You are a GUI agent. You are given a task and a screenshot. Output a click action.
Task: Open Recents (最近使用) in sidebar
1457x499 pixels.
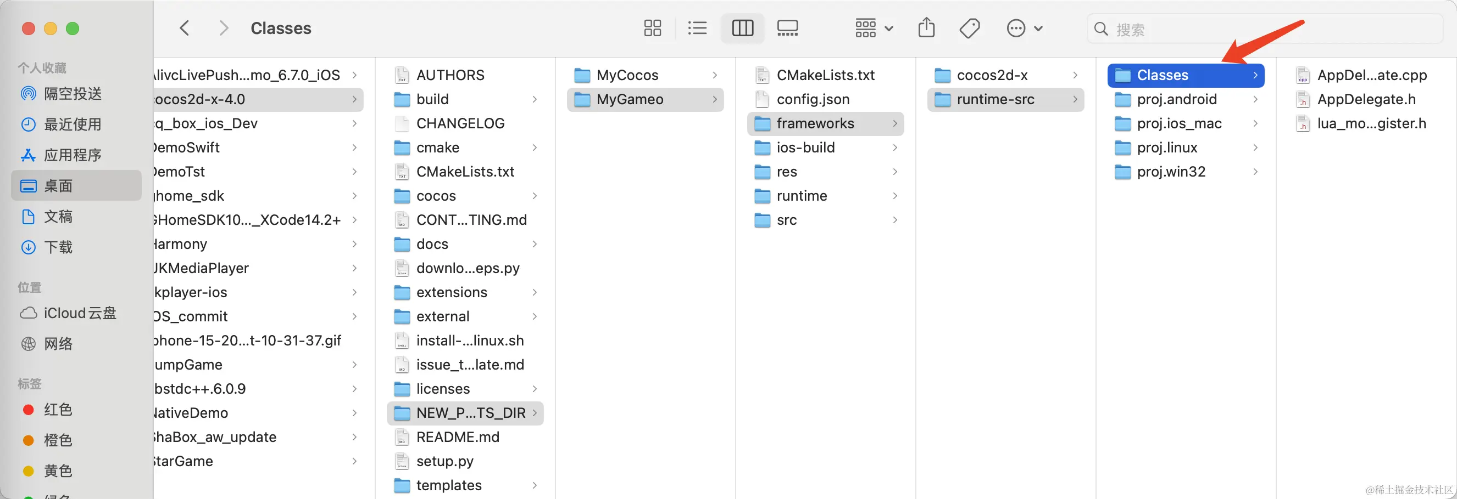point(76,124)
